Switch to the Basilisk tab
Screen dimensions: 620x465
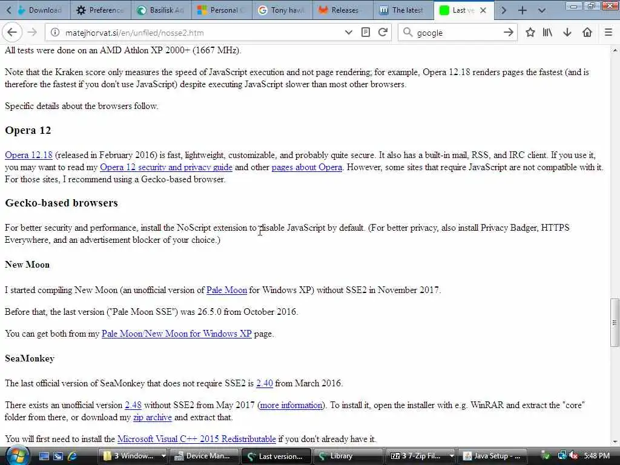coord(161,10)
